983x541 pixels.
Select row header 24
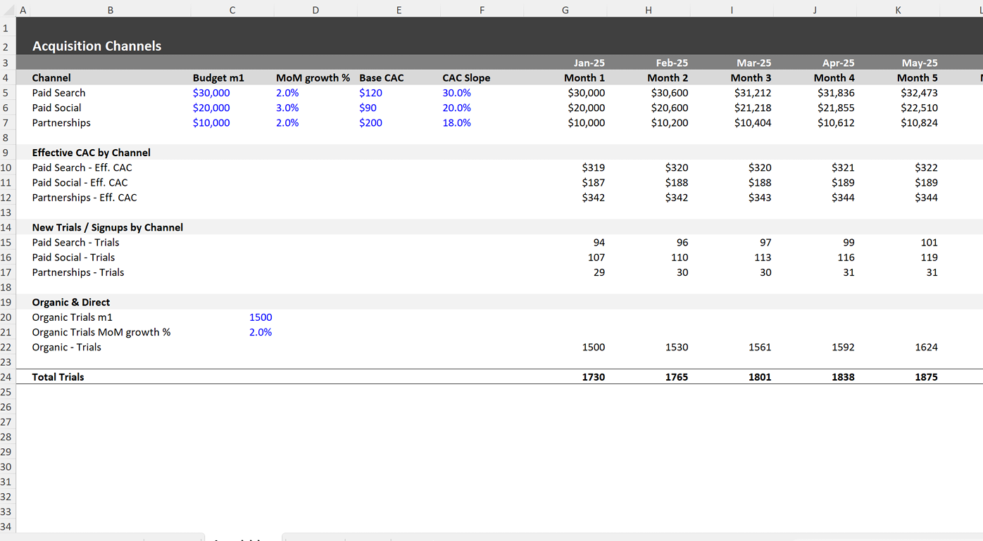(7, 377)
